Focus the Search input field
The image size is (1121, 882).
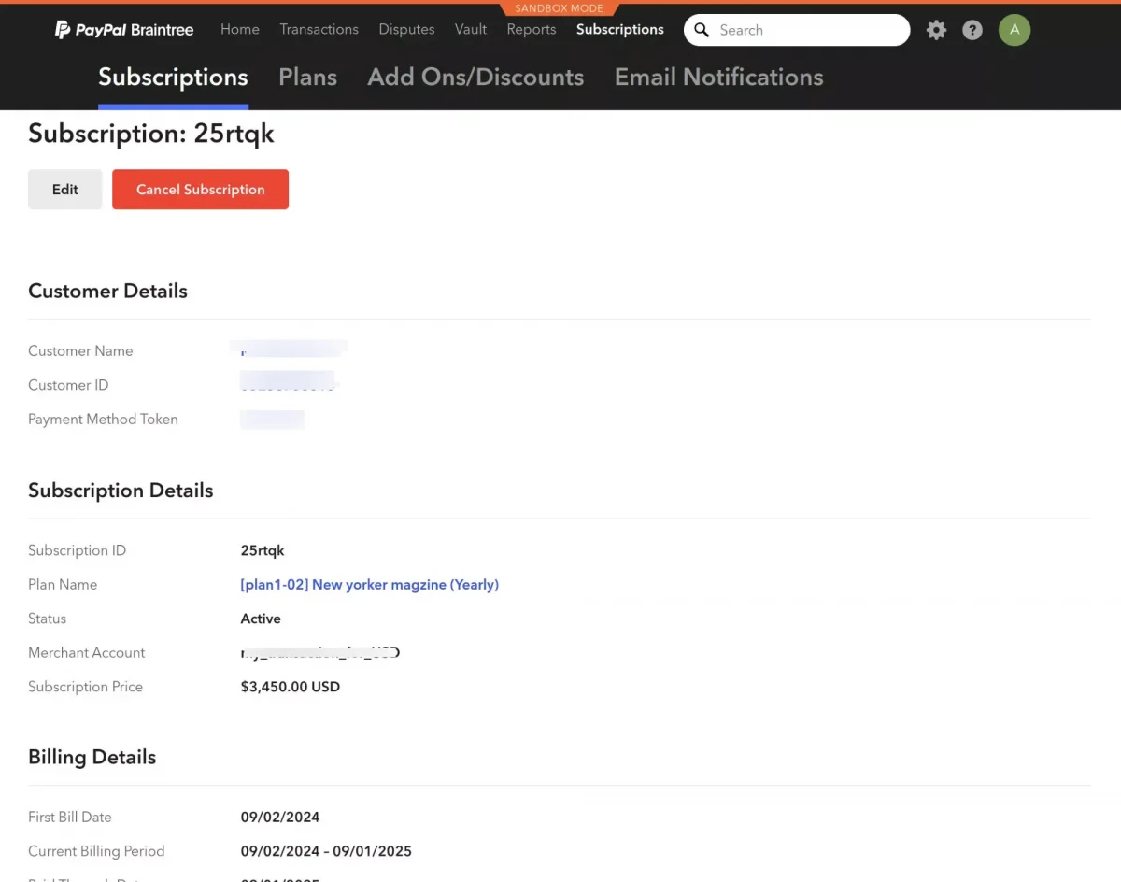(x=808, y=30)
